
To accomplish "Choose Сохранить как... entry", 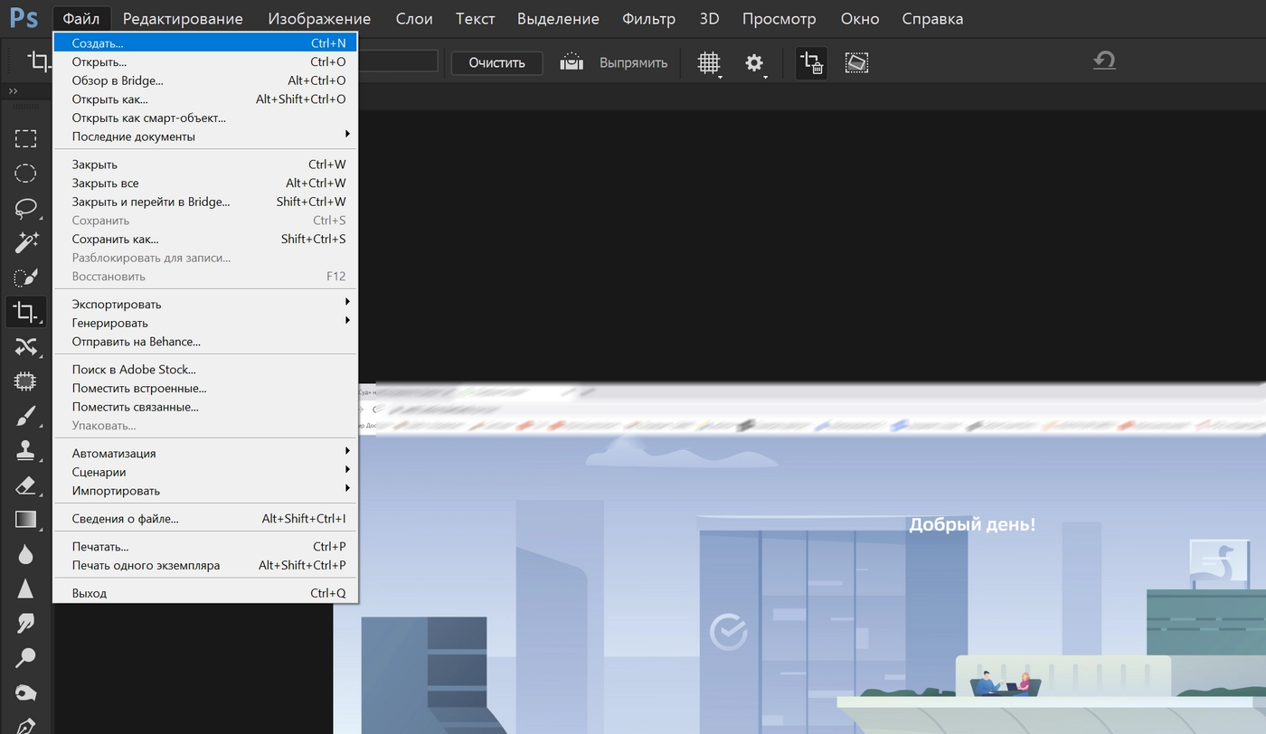I will coord(205,239).
